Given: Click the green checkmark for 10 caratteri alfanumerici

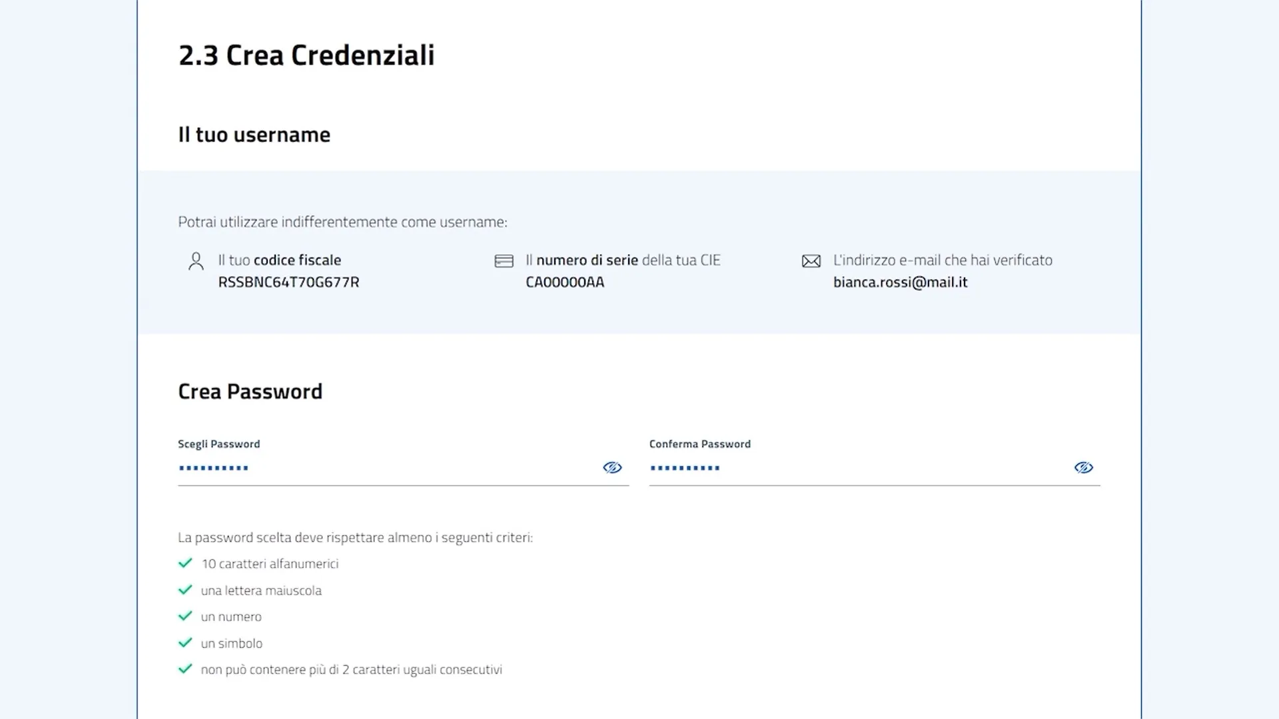Looking at the screenshot, I should 185,563.
